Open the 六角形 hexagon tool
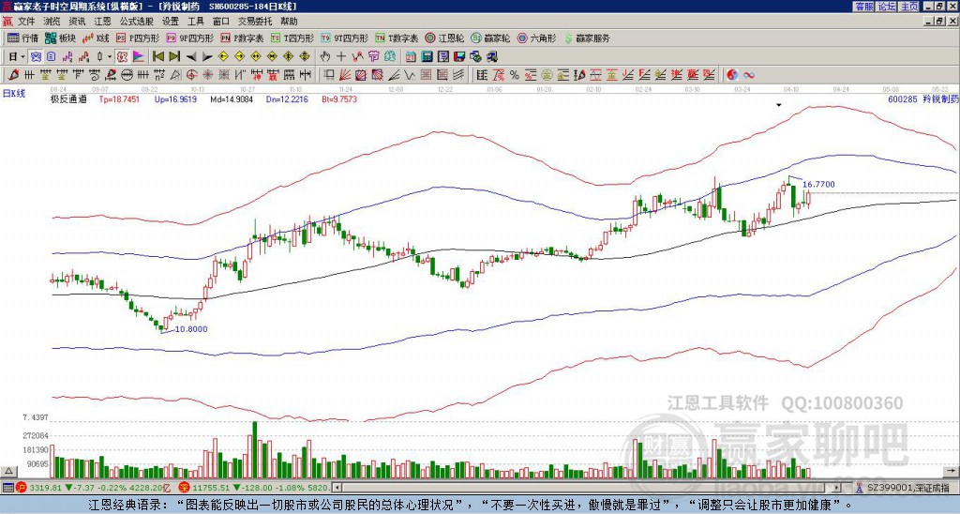 tap(537, 38)
